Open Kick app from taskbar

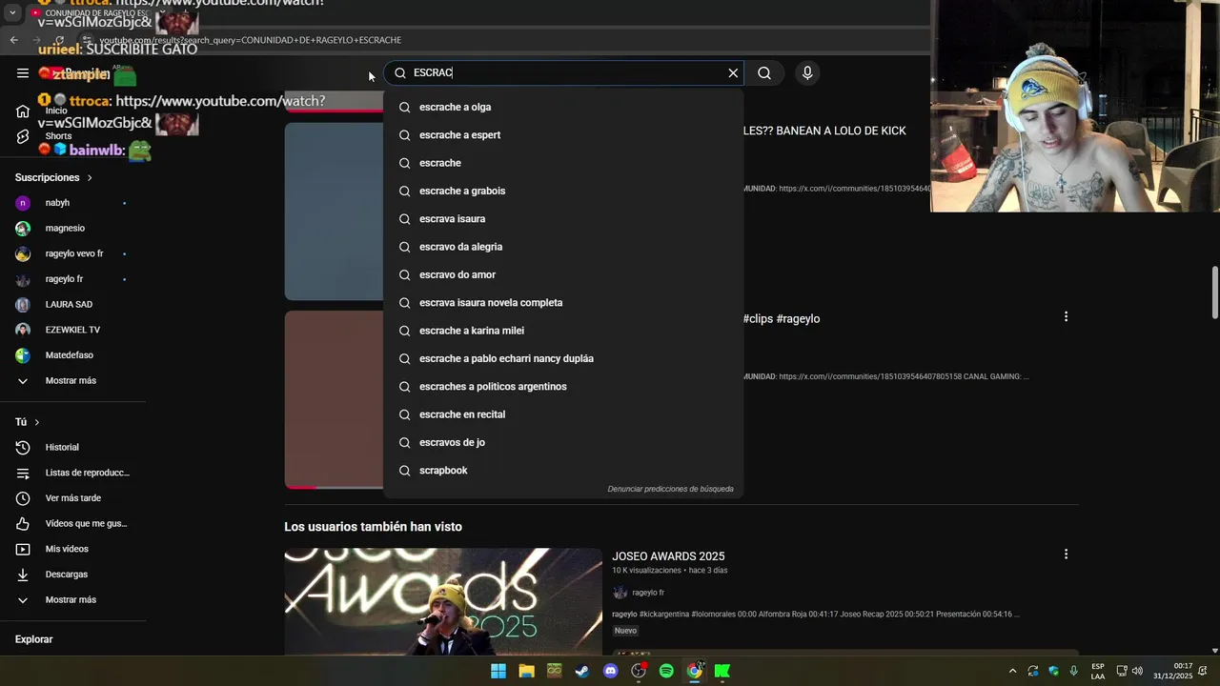[722, 671]
